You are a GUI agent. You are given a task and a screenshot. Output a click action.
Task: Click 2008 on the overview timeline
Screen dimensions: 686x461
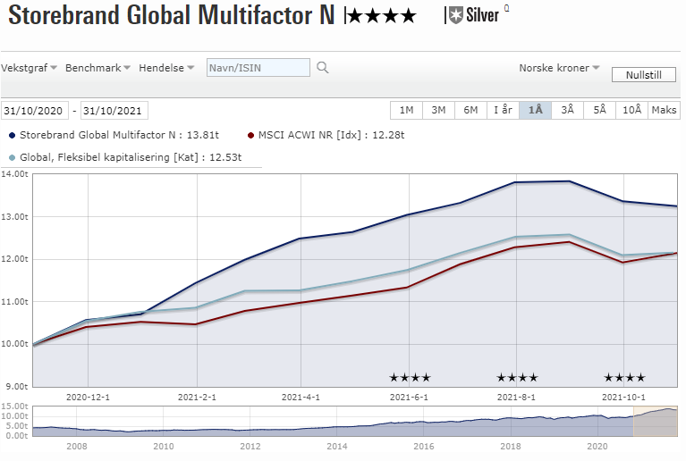[x=77, y=446]
